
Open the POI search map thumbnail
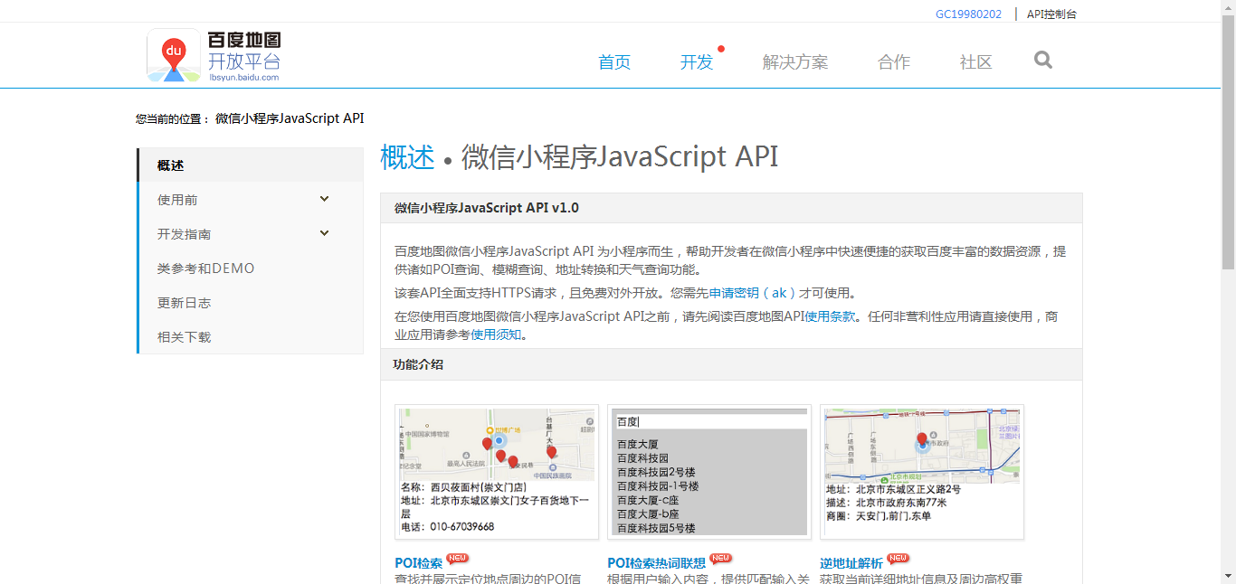[x=497, y=472]
